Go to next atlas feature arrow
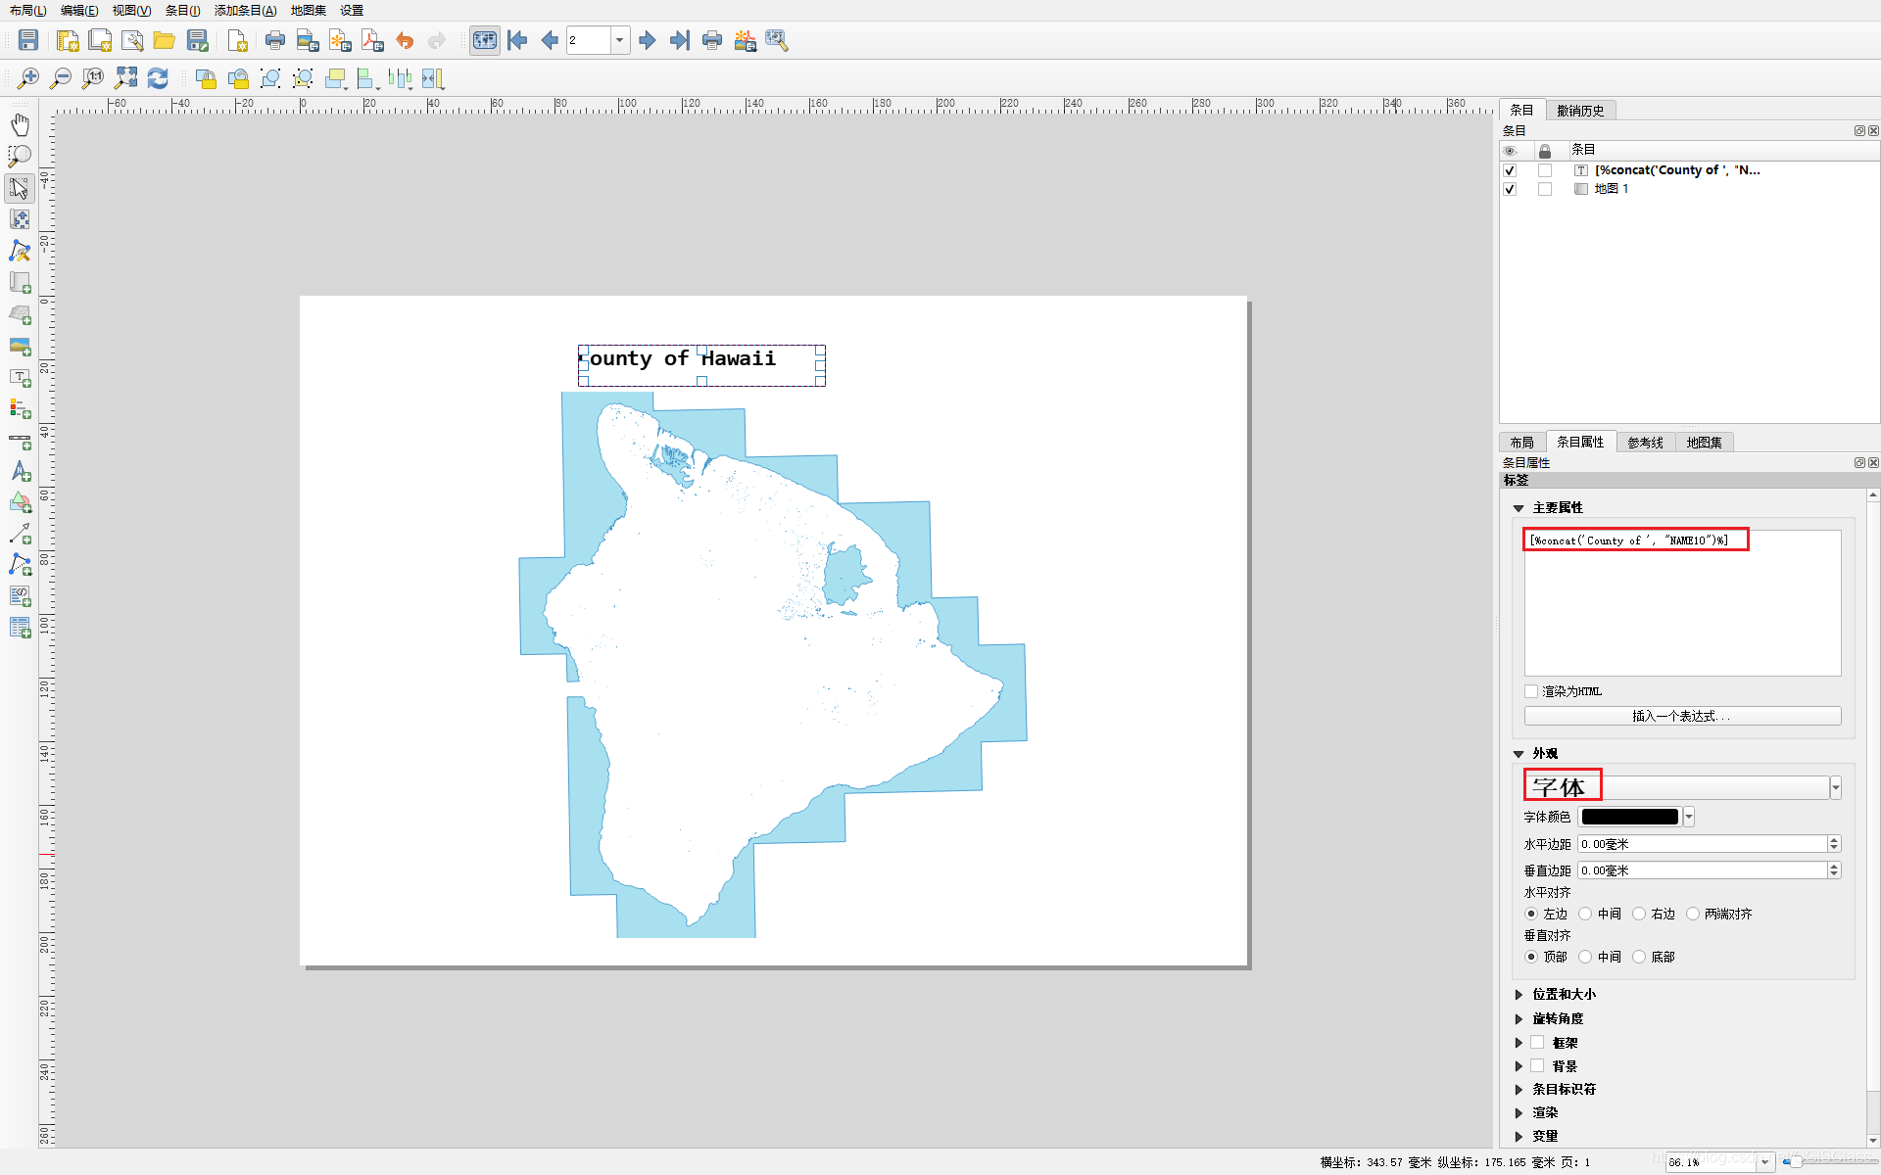The image size is (1881, 1175). coord(647,40)
